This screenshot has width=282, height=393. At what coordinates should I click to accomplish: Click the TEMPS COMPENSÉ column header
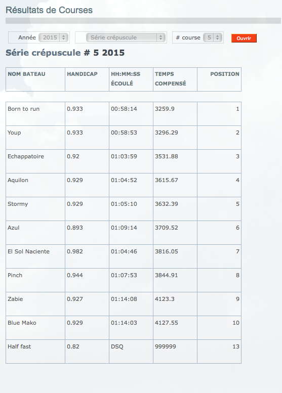(170, 79)
